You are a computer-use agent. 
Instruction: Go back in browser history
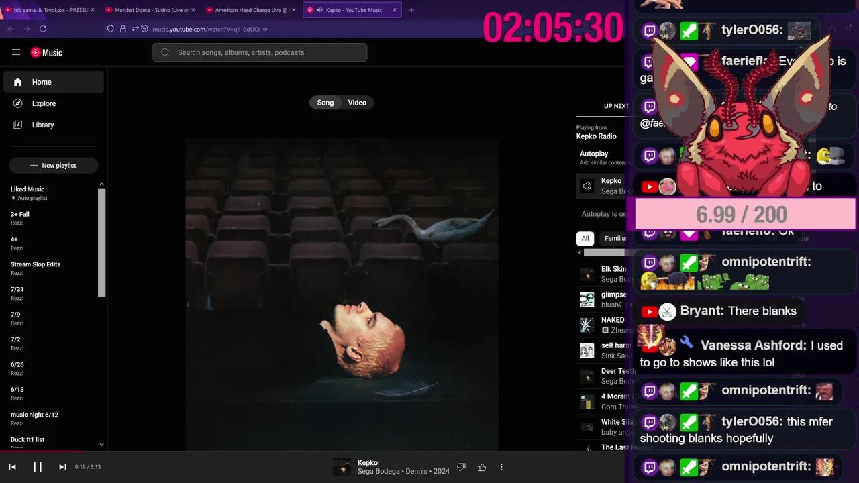(10, 29)
